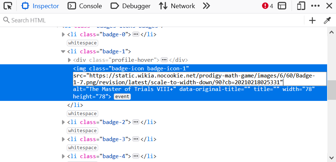
Task: Open the Debugger tab
Action: pyautogui.click(x=130, y=6)
